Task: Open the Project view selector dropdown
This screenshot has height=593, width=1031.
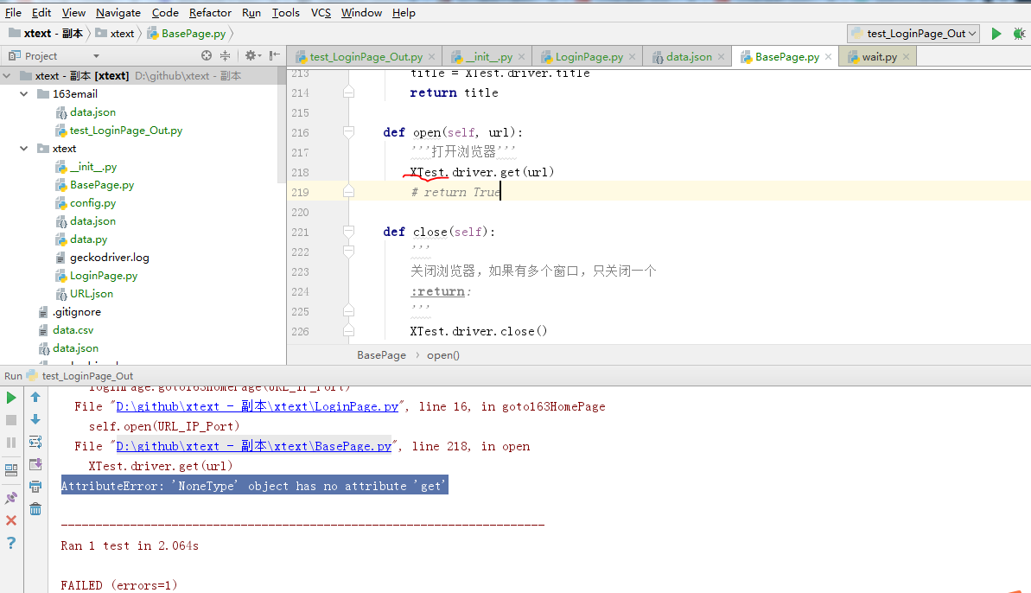Action: [x=96, y=56]
